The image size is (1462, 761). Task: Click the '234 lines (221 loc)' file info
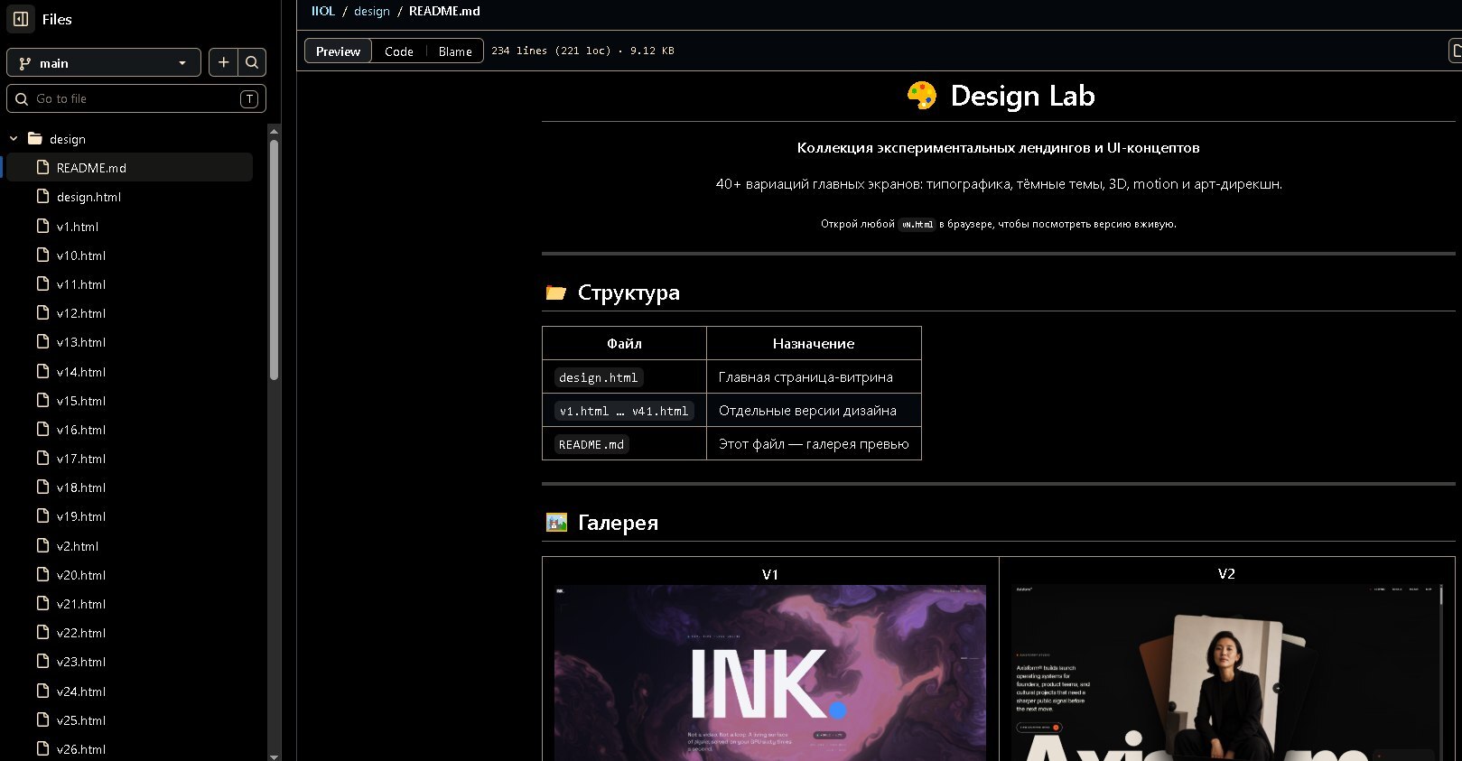[x=551, y=51]
